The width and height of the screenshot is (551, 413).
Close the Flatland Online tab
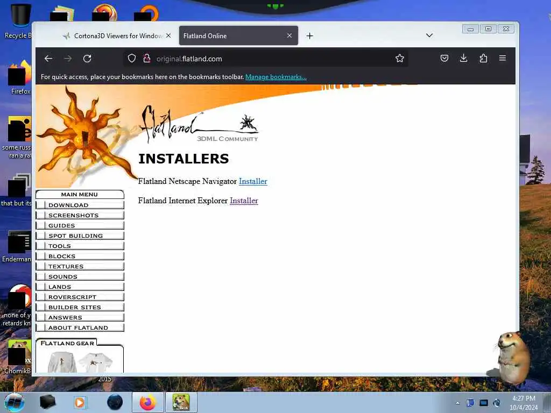[289, 36]
